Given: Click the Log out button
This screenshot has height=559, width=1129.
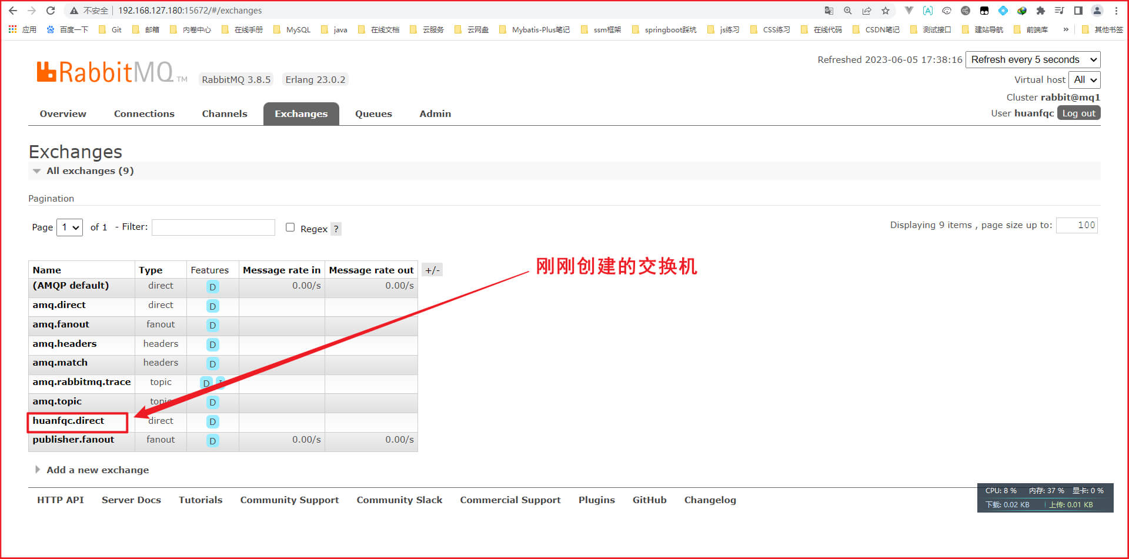Looking at the screenshot, I should [x=1078, y=113].
